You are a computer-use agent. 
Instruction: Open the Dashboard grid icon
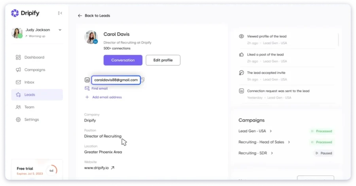coord(18,57)
